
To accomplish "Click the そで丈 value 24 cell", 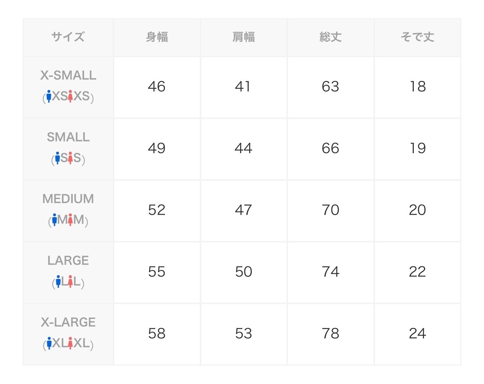I will tap(417, 334).
